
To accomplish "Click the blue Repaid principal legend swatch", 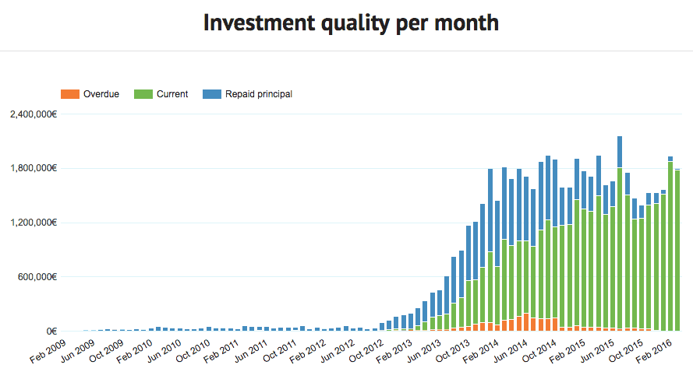I will [x=211, y=94].
